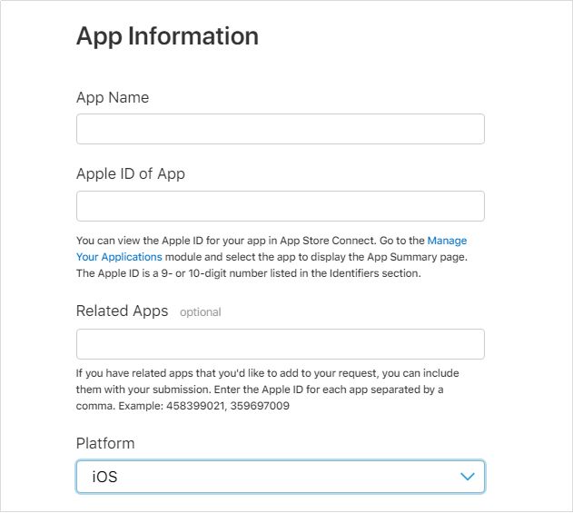Click the selected iOS value text
The height and width of the screenshot is (513, 573).
[x=104, y=477]
